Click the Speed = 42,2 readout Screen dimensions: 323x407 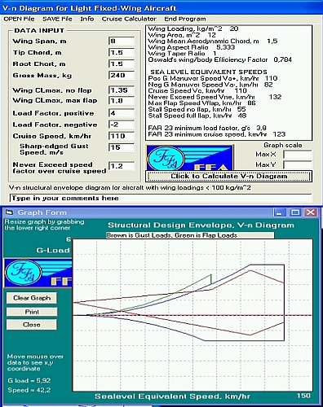(29, 390)
